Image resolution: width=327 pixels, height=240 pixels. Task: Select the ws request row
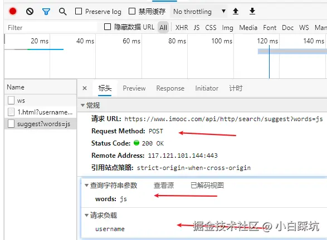click(x=41, y=100)
